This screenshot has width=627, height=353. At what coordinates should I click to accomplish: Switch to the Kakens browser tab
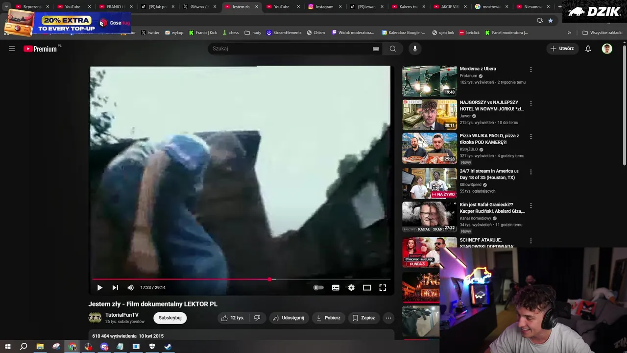408,7
